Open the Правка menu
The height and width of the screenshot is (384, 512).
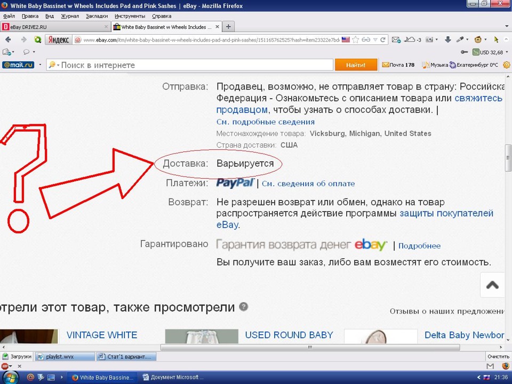pos(30,16)
